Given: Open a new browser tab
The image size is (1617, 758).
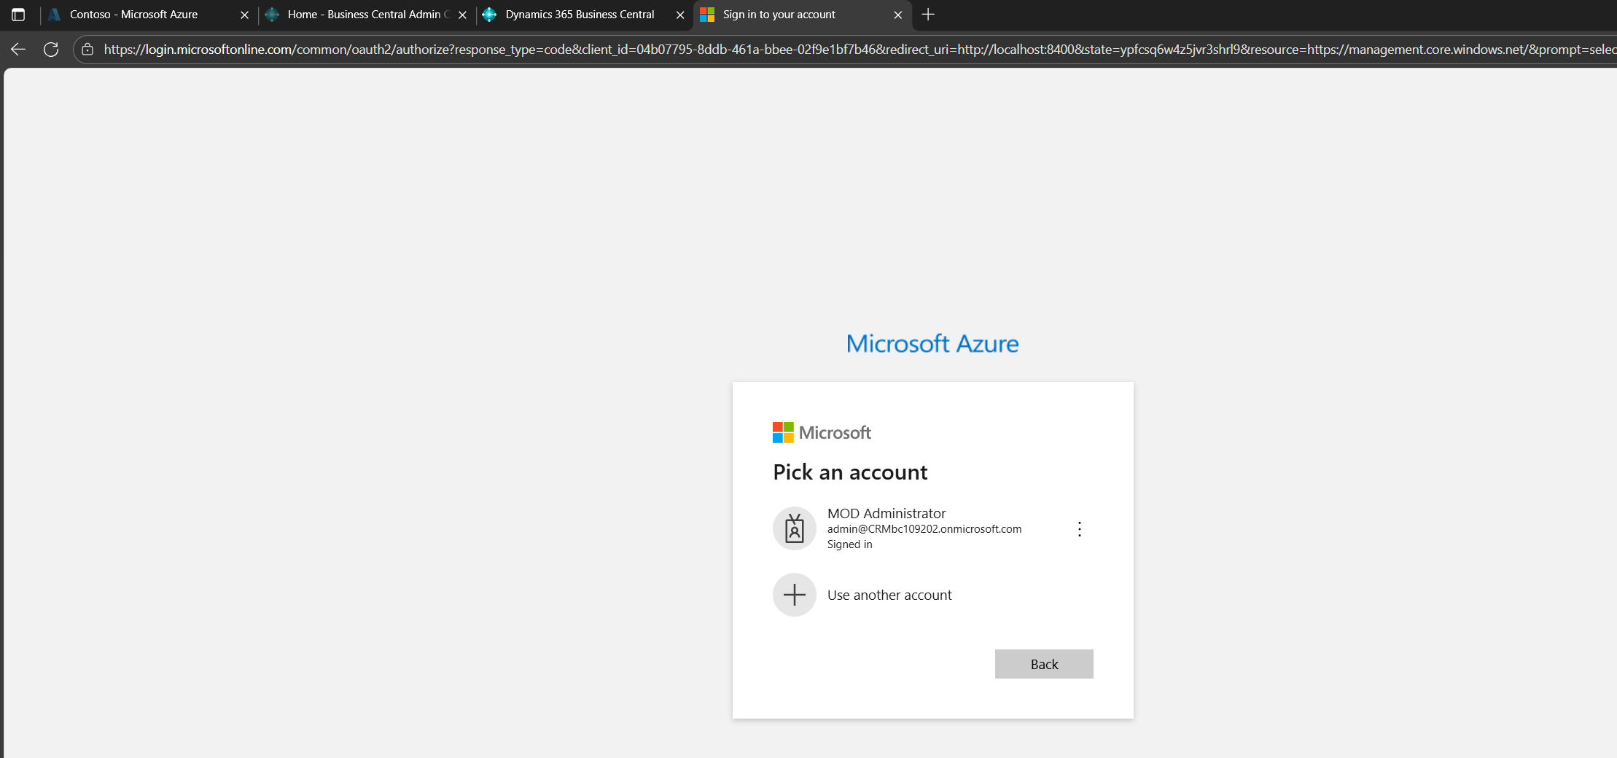Looking at the screenshot, I should coord(928,15).
